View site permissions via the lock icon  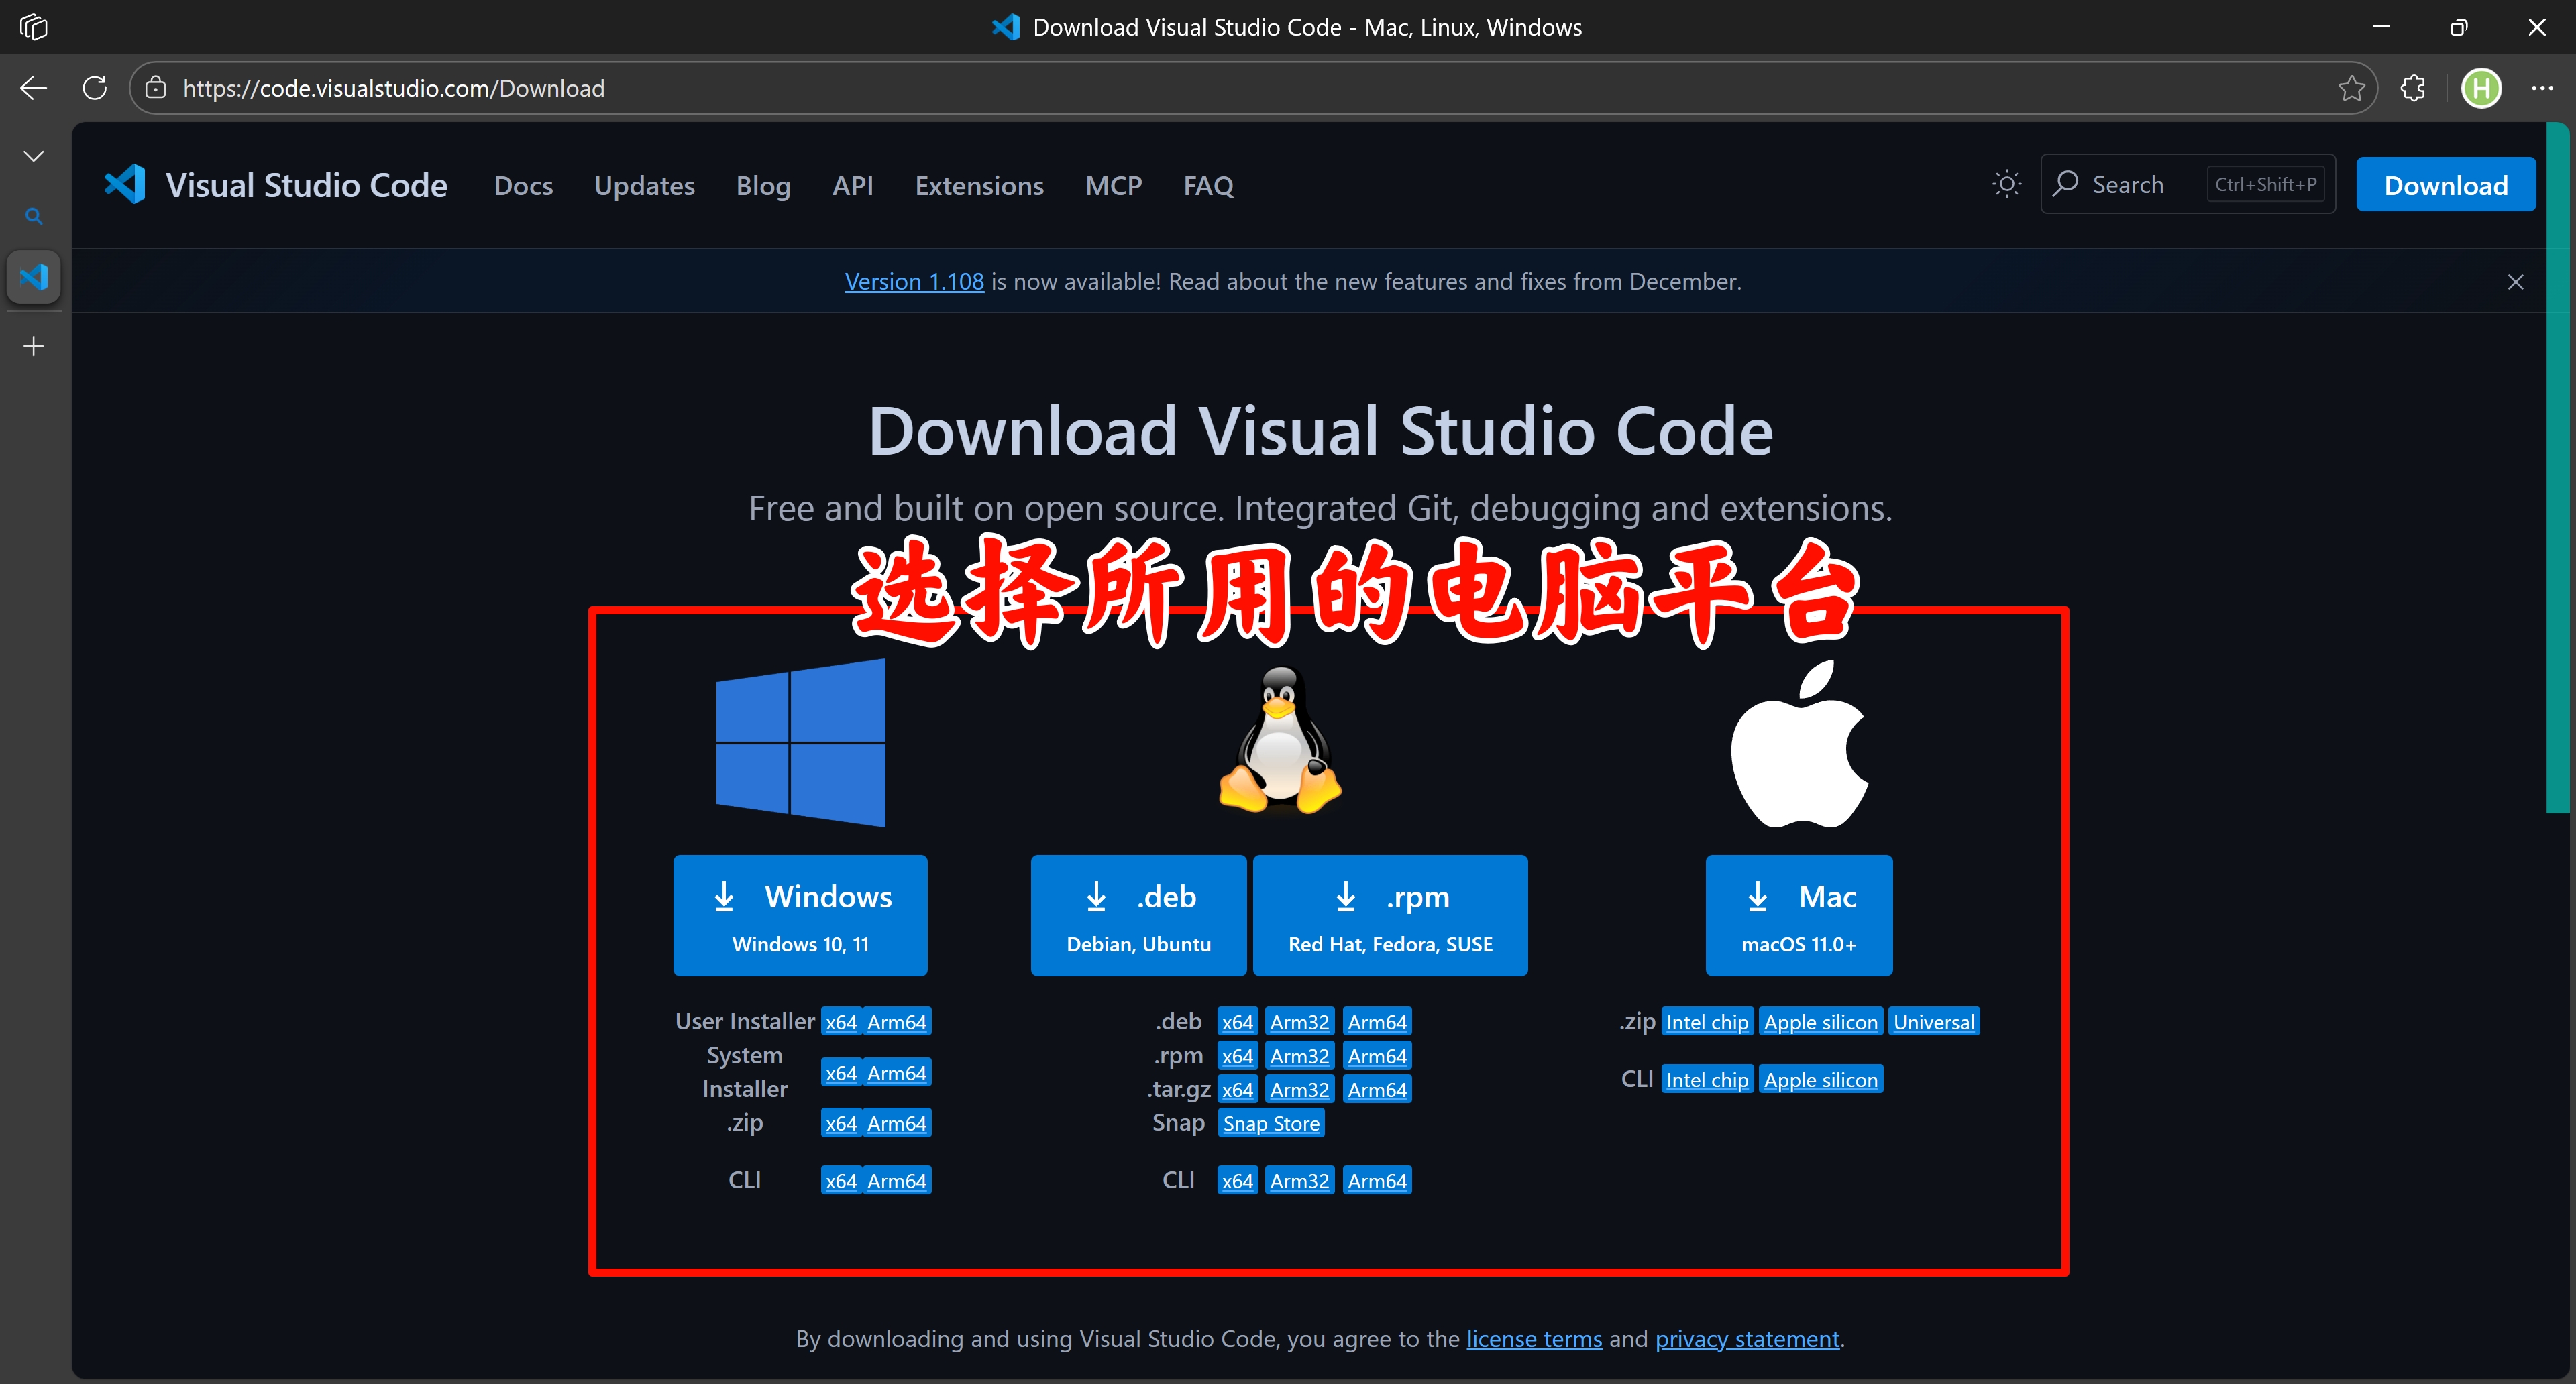tap(156, 87)
